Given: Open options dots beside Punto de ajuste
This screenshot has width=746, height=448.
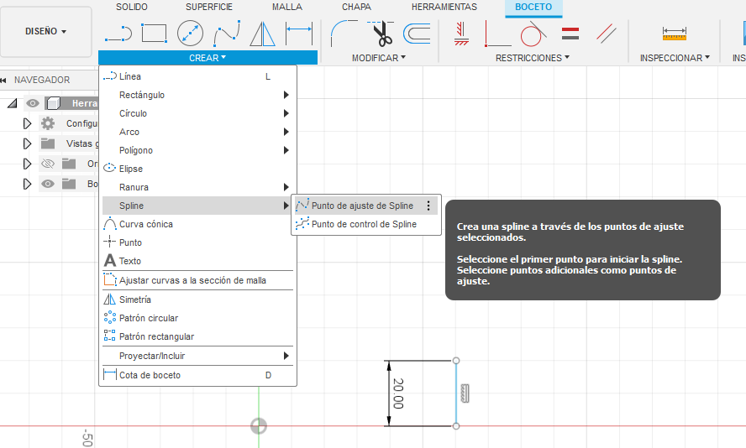Looking at the screenshot, I should (x=428, y=206).
